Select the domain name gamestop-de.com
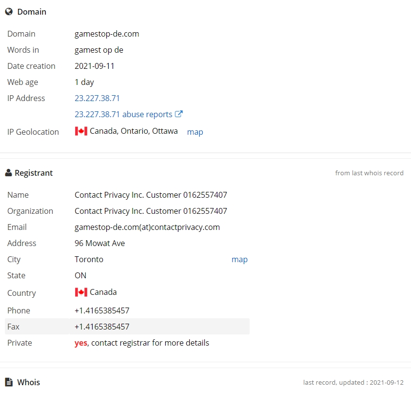This screenshot has height=393, width=411. click(x=107, y=34)
